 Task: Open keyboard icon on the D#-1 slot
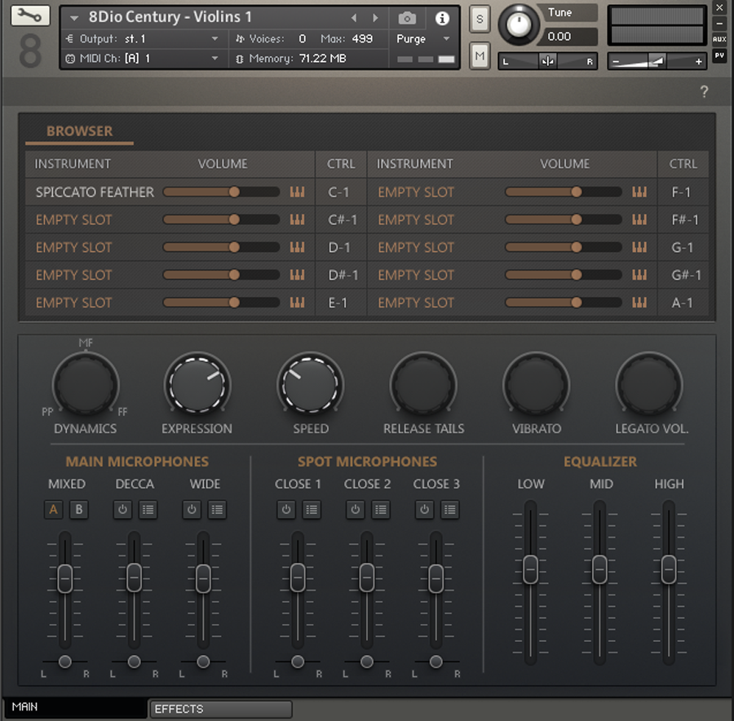pyautogui.click(x=297, y=275)
